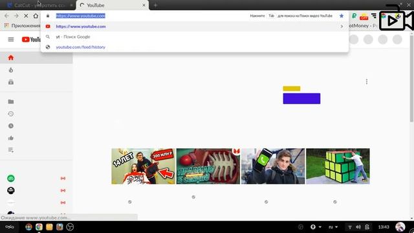Choose youtube.com/feed/history suggestion
Image resolution: width=414 pixels, height=233 pixels.
(195, 47)
